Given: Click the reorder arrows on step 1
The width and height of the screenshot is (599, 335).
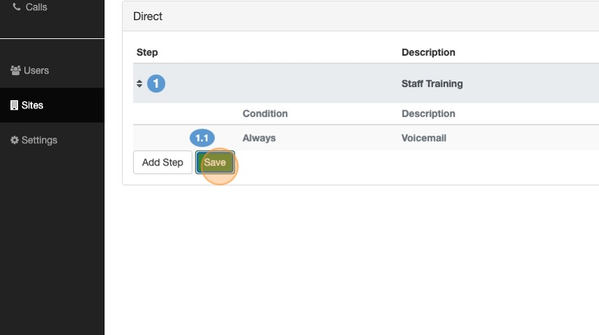Looking at the screenshot, I should [139, 83].
